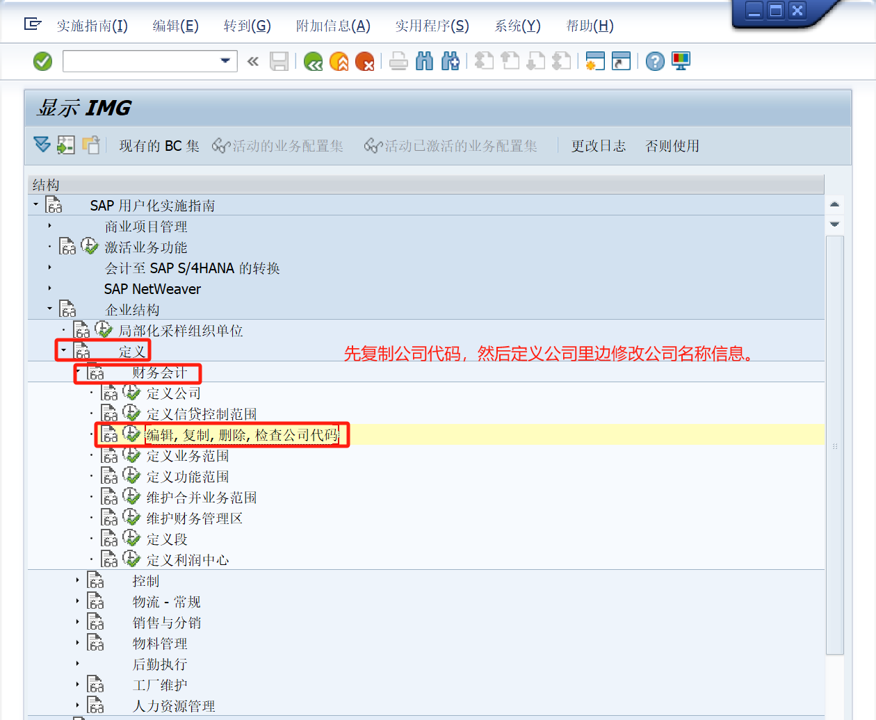
Task: Expand the 控制 node
Action: coord(77,580)
